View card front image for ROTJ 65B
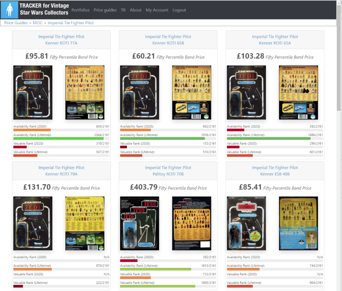Viewport: 342px width, 291px height. point(140,92)
